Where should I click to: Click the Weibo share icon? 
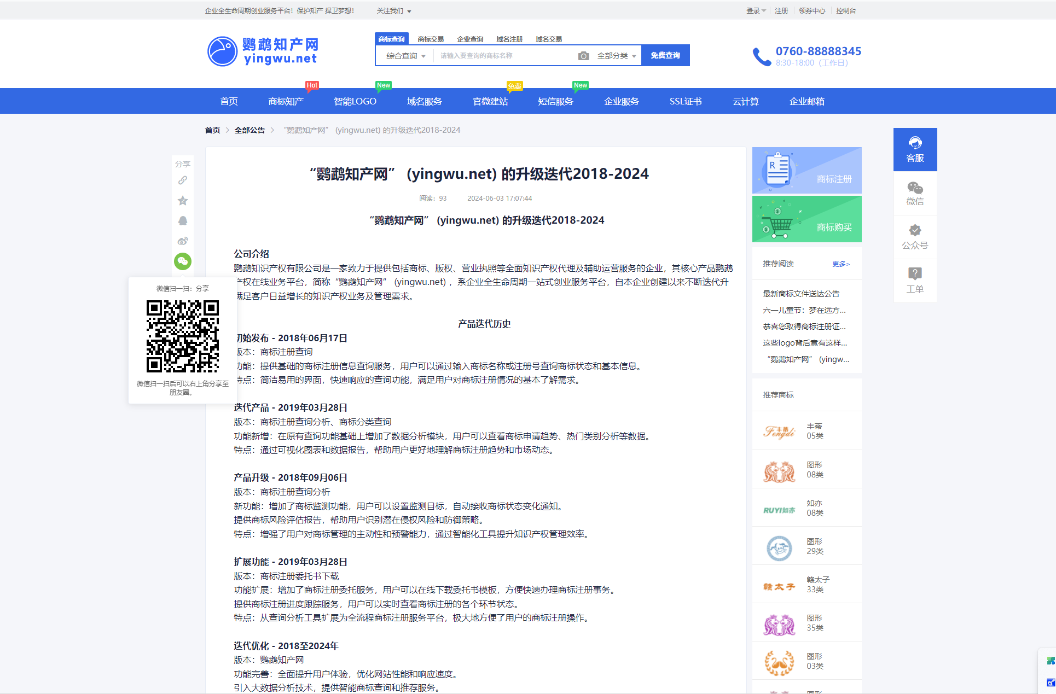pyautogui.click(x=183, y=241)
